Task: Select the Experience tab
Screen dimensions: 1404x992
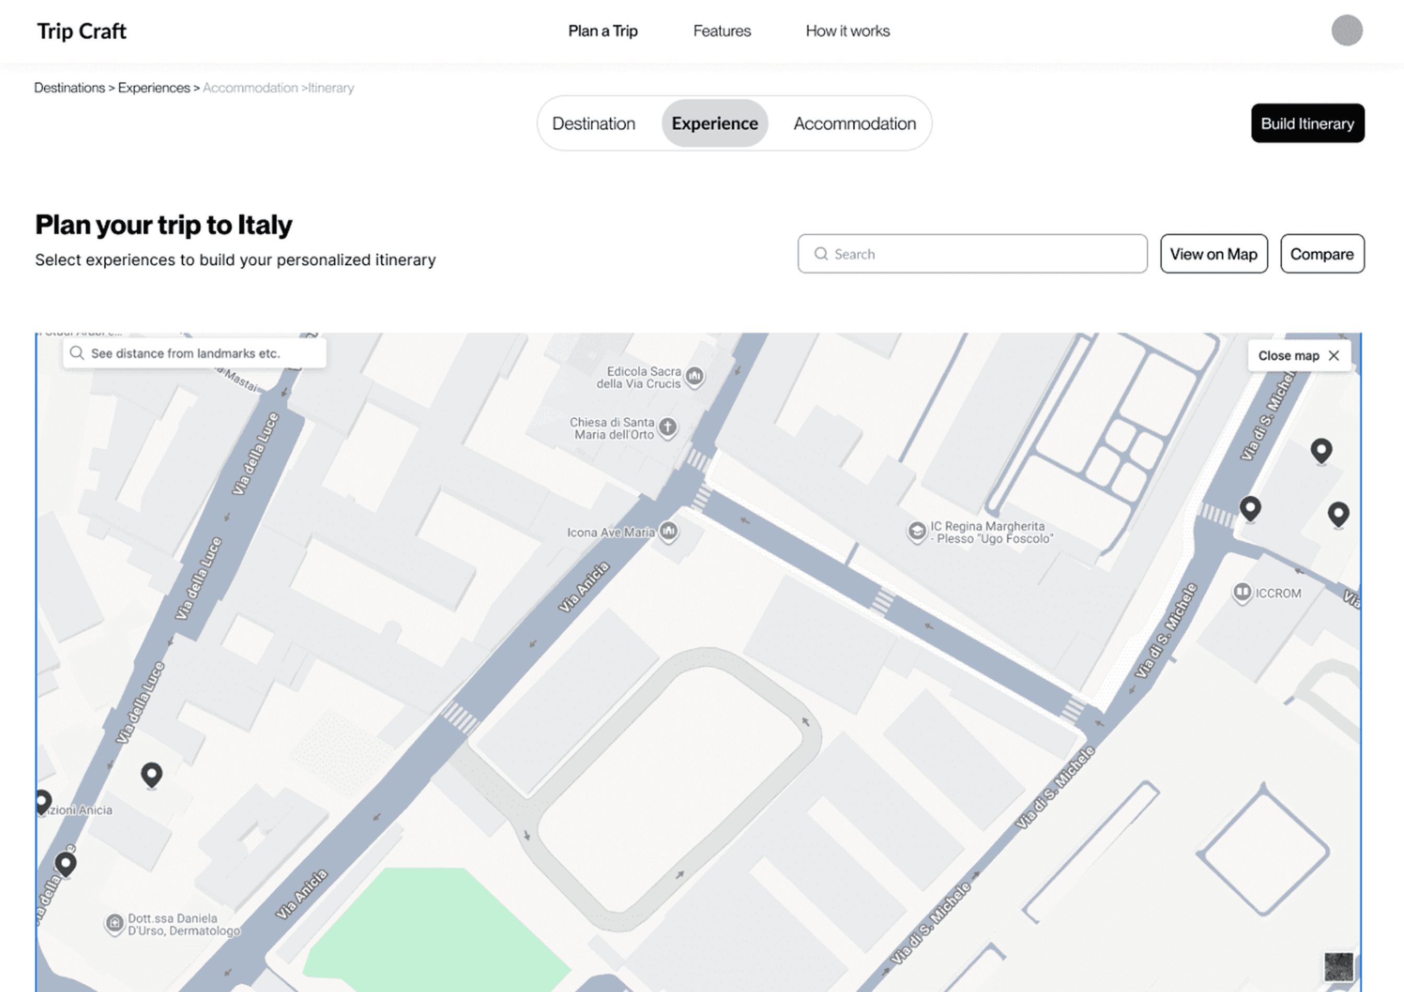Action: [x=714, y=123]
